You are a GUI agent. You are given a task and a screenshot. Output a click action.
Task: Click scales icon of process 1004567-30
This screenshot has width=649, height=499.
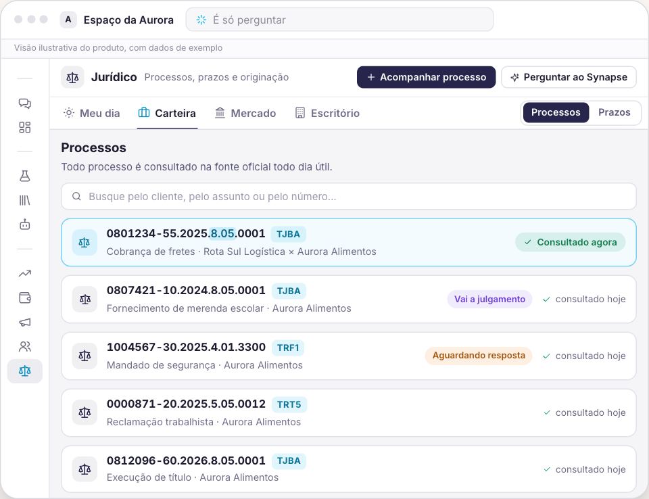coord(85,356)
